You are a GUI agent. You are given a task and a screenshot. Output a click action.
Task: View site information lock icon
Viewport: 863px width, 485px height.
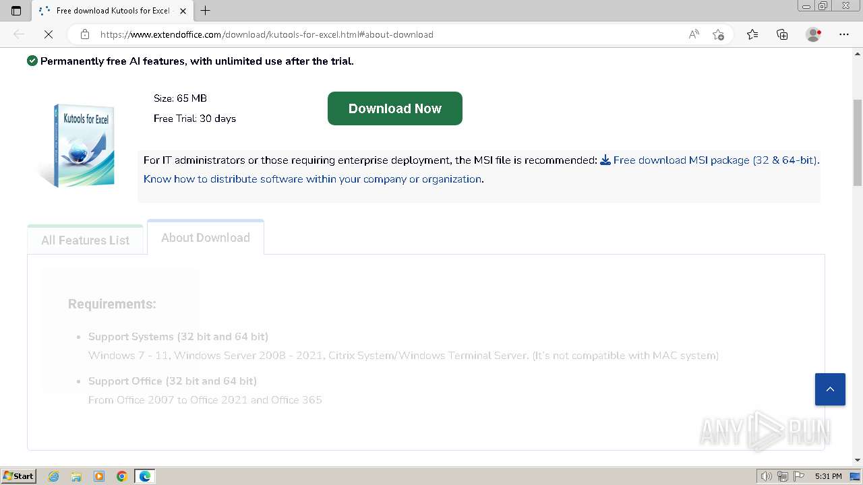(85, 34)
